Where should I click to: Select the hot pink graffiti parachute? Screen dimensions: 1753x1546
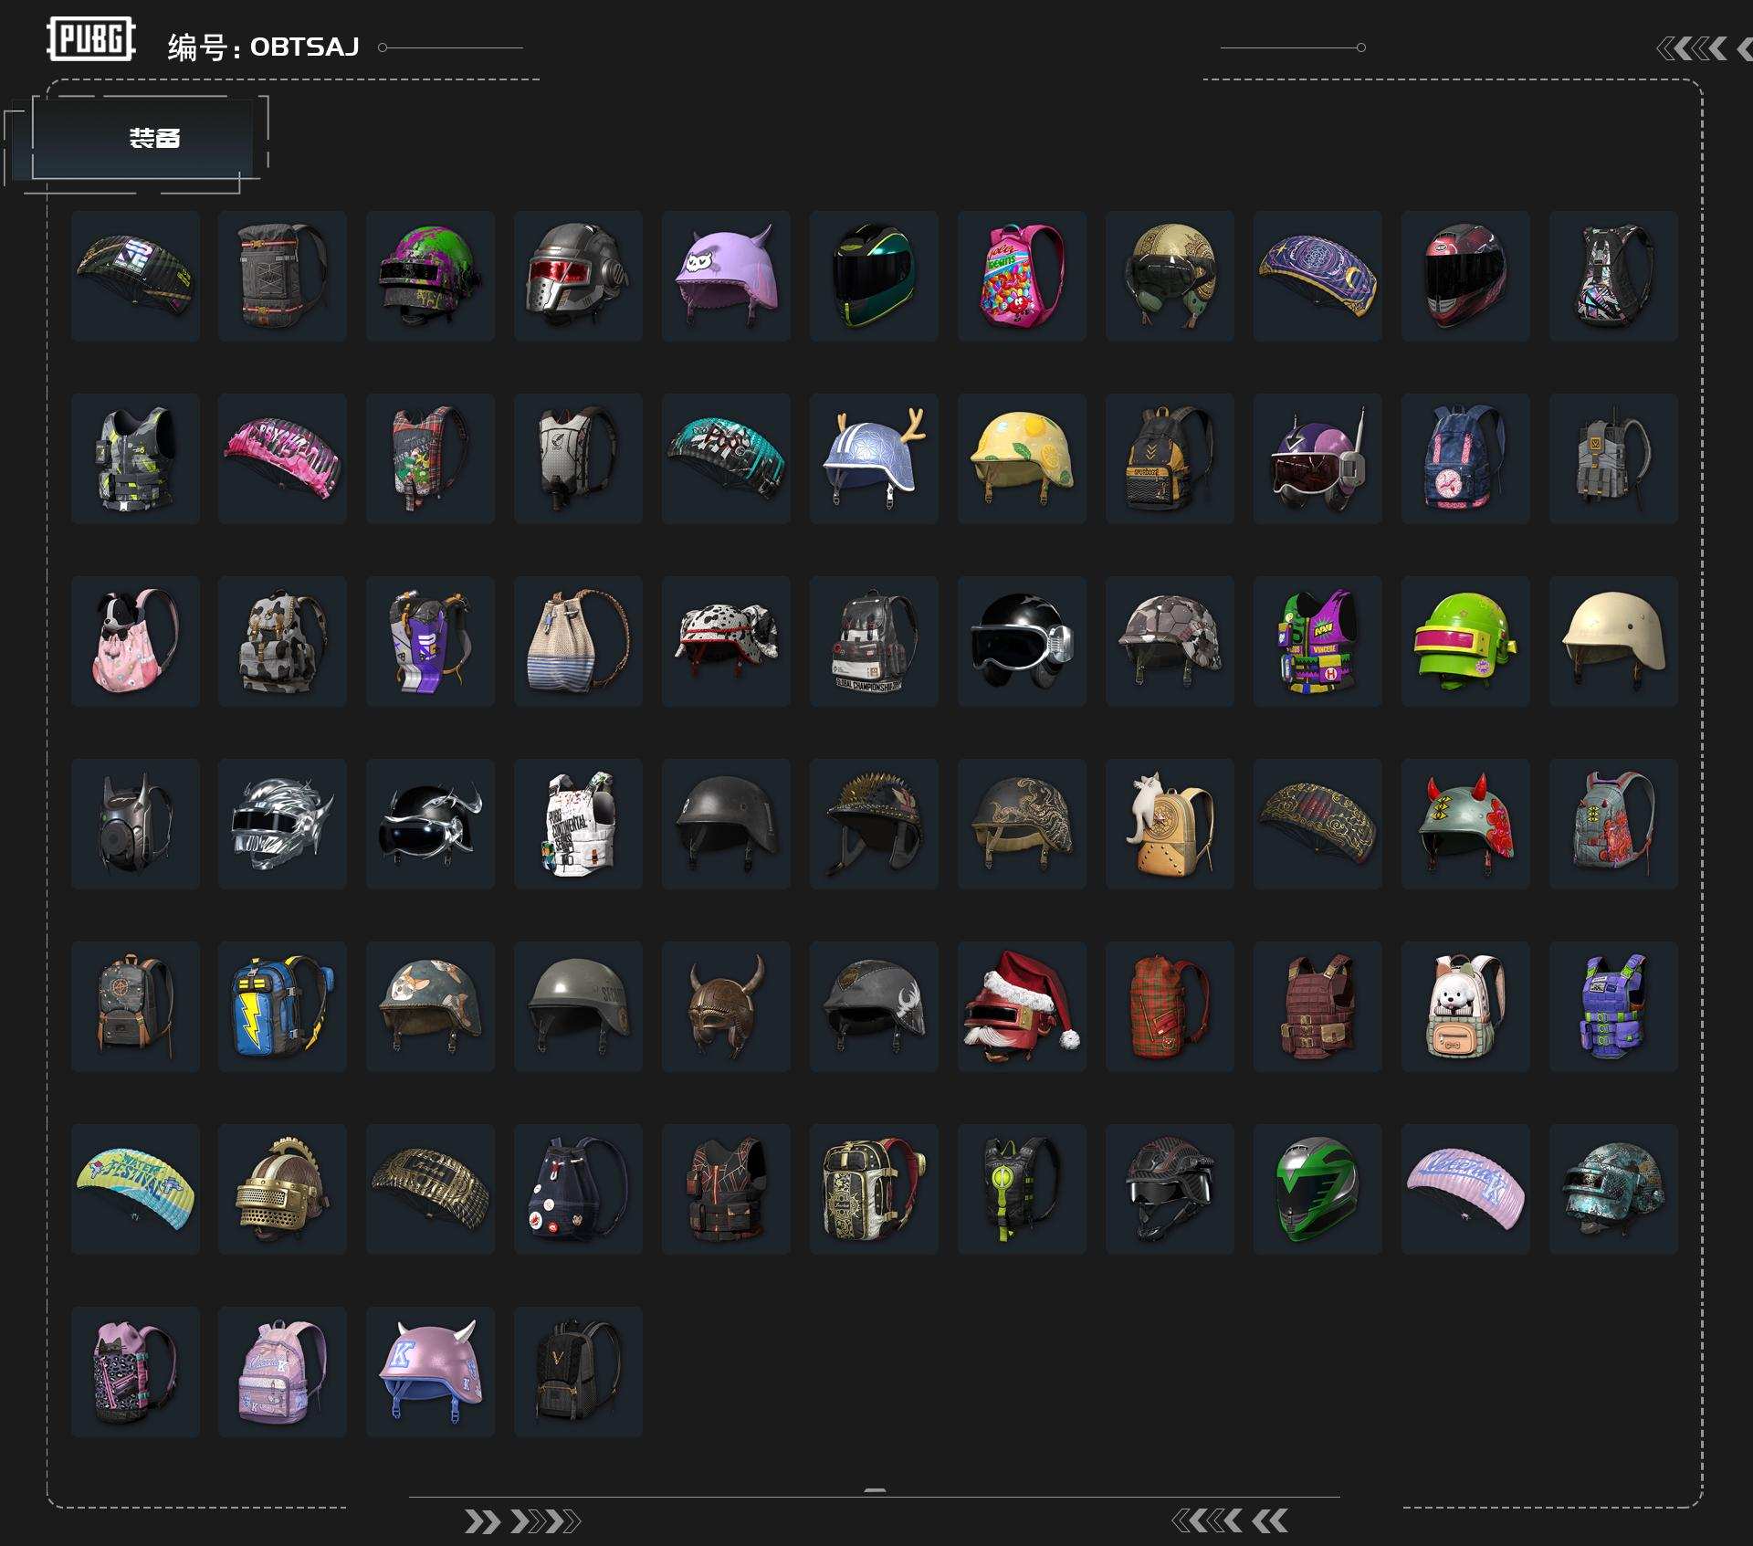pyautogui.click(x=282, y=458)
